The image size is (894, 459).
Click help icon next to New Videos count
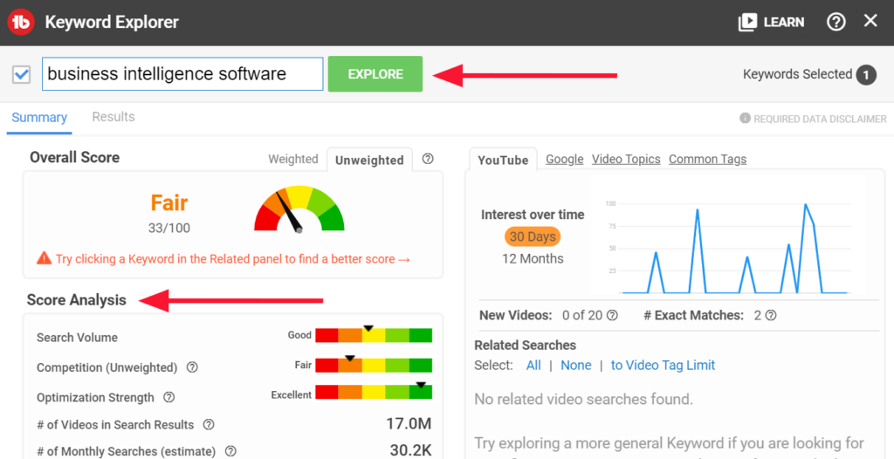612,316
